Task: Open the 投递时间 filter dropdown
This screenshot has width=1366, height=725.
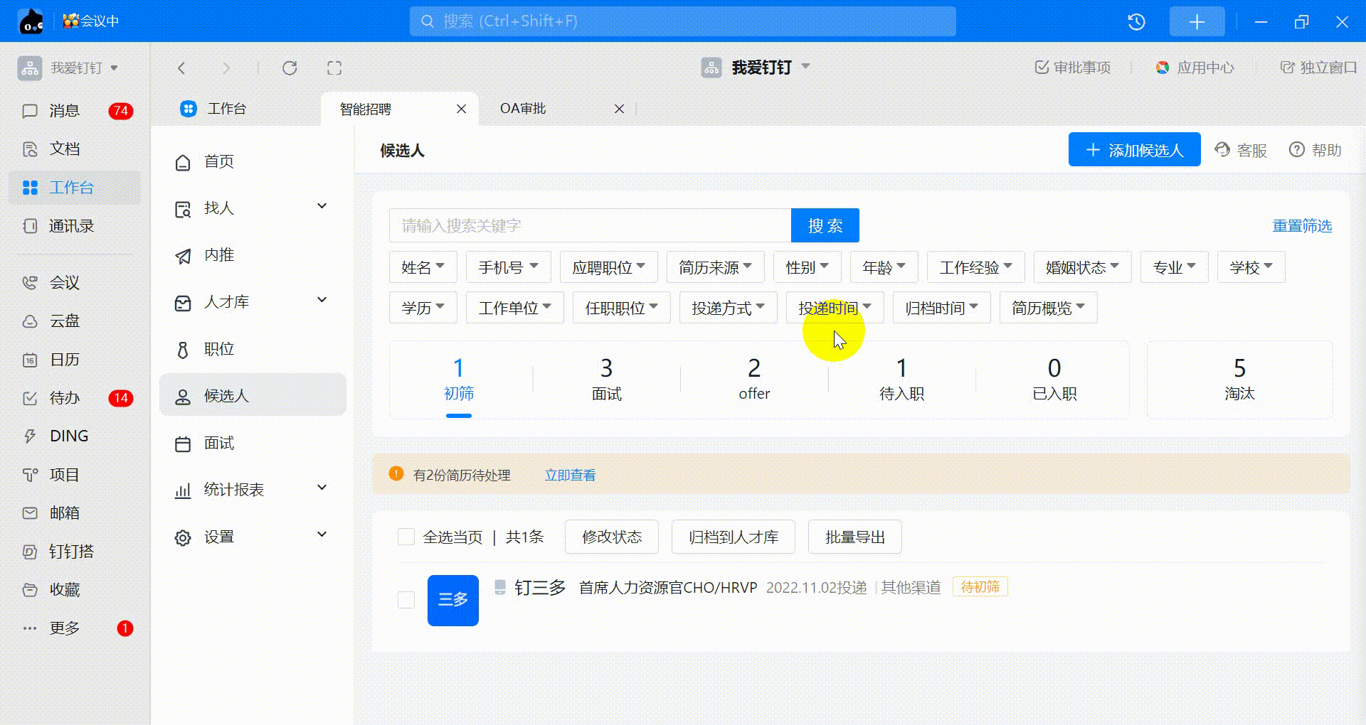Action: click(x=834, y=308)
